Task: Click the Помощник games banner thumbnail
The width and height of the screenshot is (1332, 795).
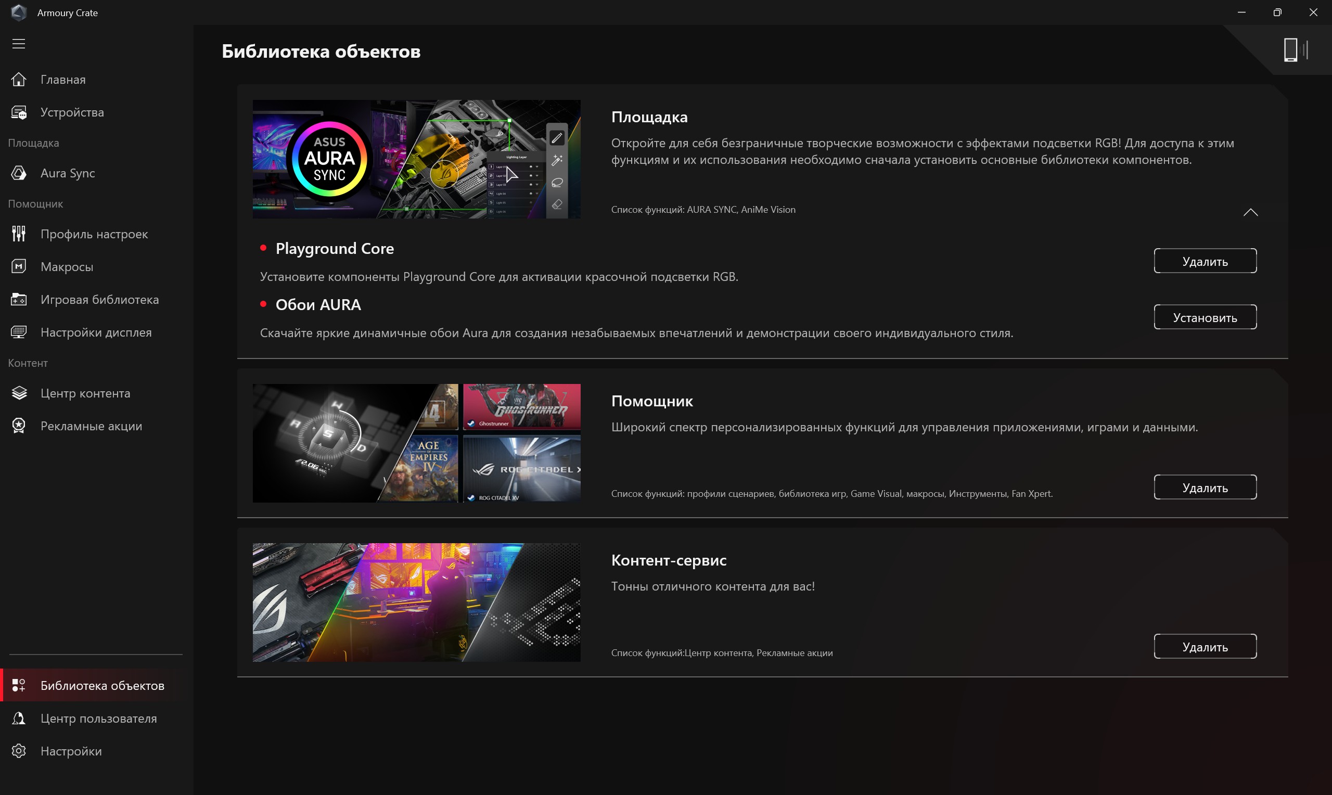Action: [416, 443]
